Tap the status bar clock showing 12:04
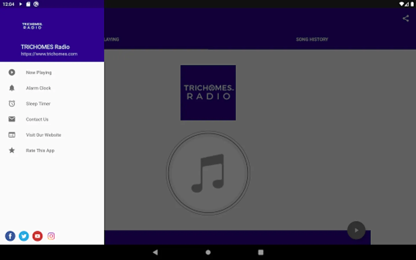The image size is (416, 260). [x=8, y=4]
